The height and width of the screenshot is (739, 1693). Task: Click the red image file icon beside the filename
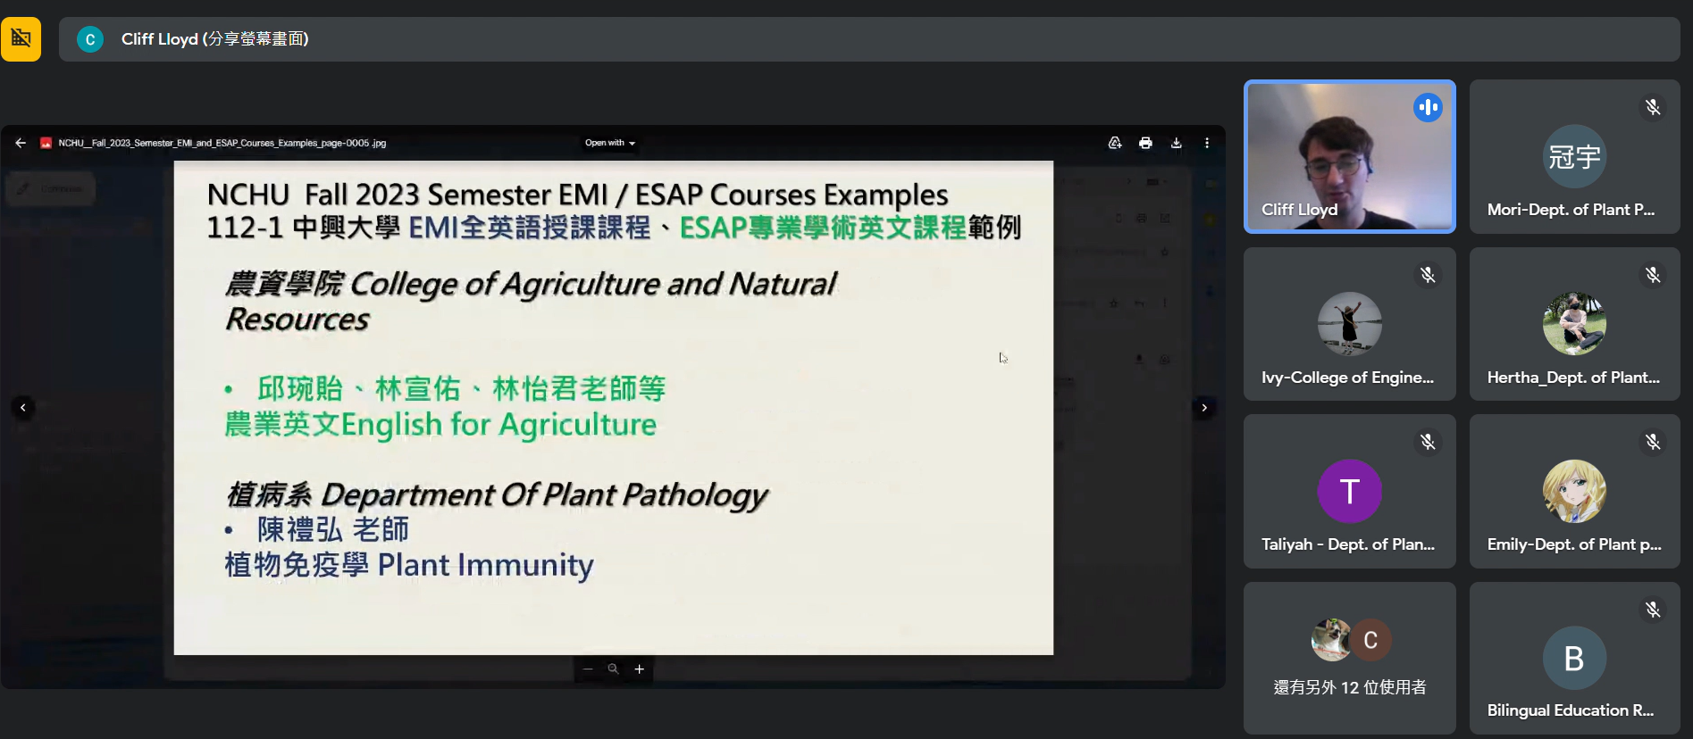46,143
